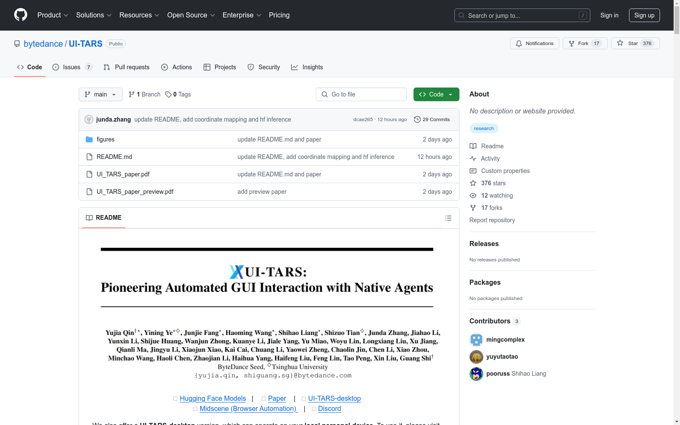
Task: View the Insights tab
Action: tap(307, 67)
